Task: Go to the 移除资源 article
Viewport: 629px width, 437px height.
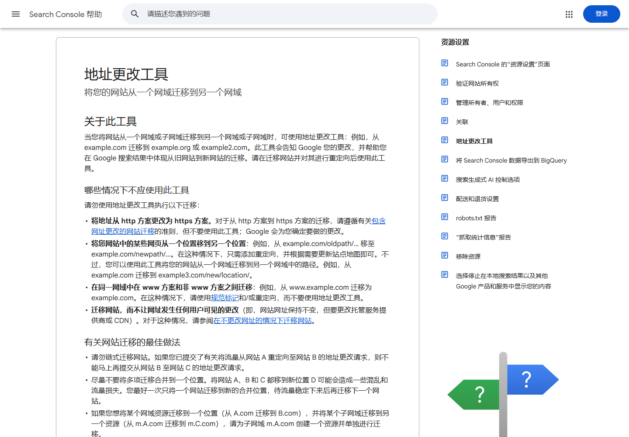Action: [468, 257]
